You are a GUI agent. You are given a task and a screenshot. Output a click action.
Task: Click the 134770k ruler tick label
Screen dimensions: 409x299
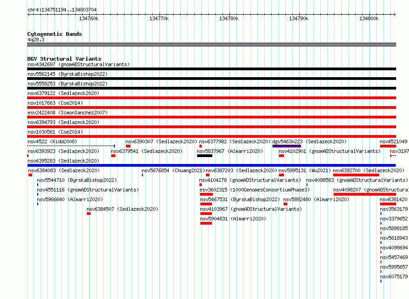[159, 18]
